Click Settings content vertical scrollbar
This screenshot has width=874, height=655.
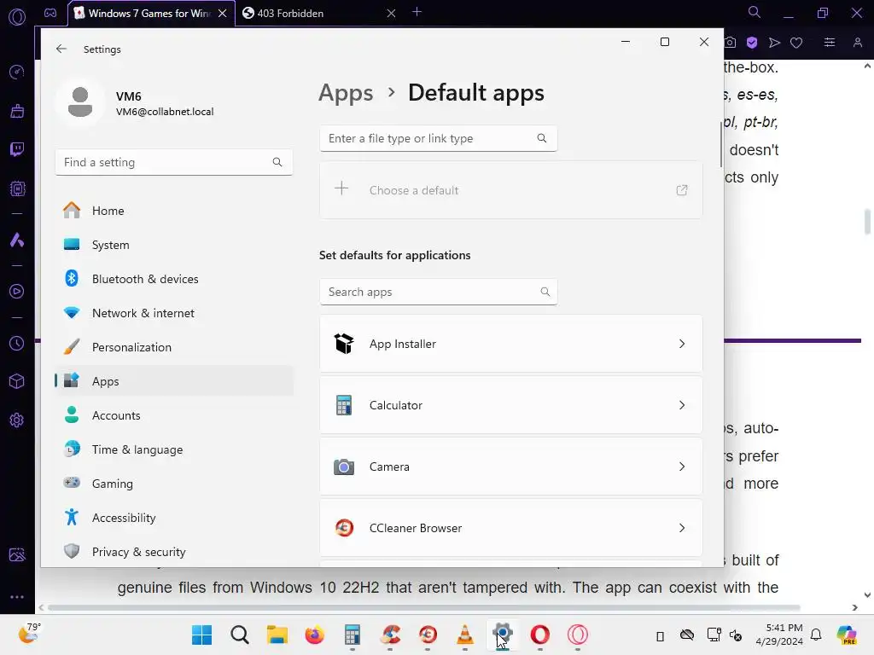[720, 145]
